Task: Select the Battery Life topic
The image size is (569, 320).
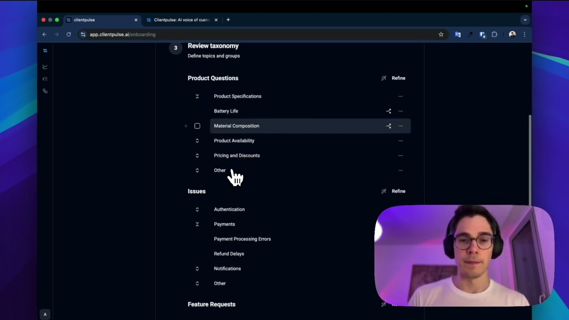Action: point(226,111)
